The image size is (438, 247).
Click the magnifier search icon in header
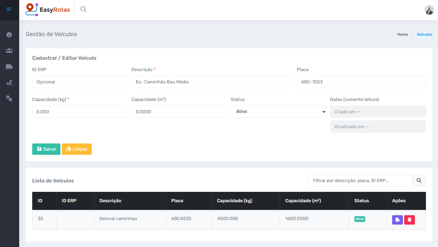pyautogui.click(x=84, y=9)
